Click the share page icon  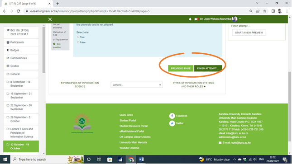[258, 11]
